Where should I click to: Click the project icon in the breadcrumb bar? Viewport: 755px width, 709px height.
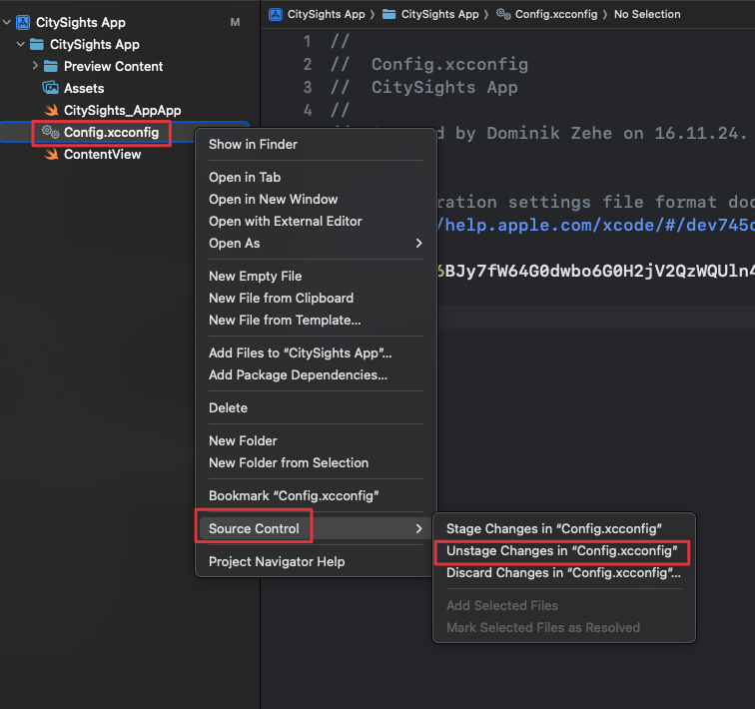[x=276, y=14]
